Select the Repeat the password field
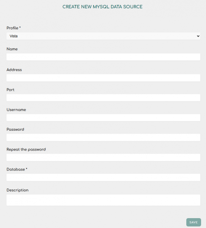 click(103, 157)
